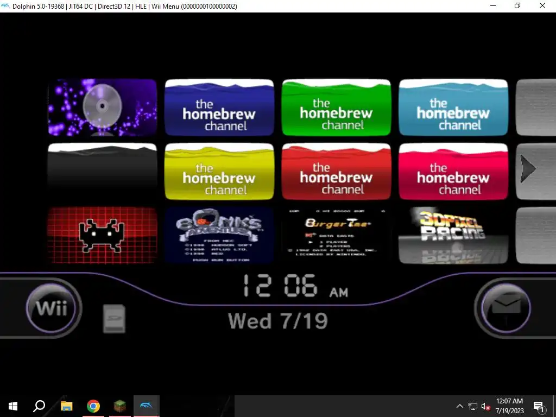The image size is (556, 417).
Task: Open the 3D Pixel Racing channel
Action: (453, 236)
